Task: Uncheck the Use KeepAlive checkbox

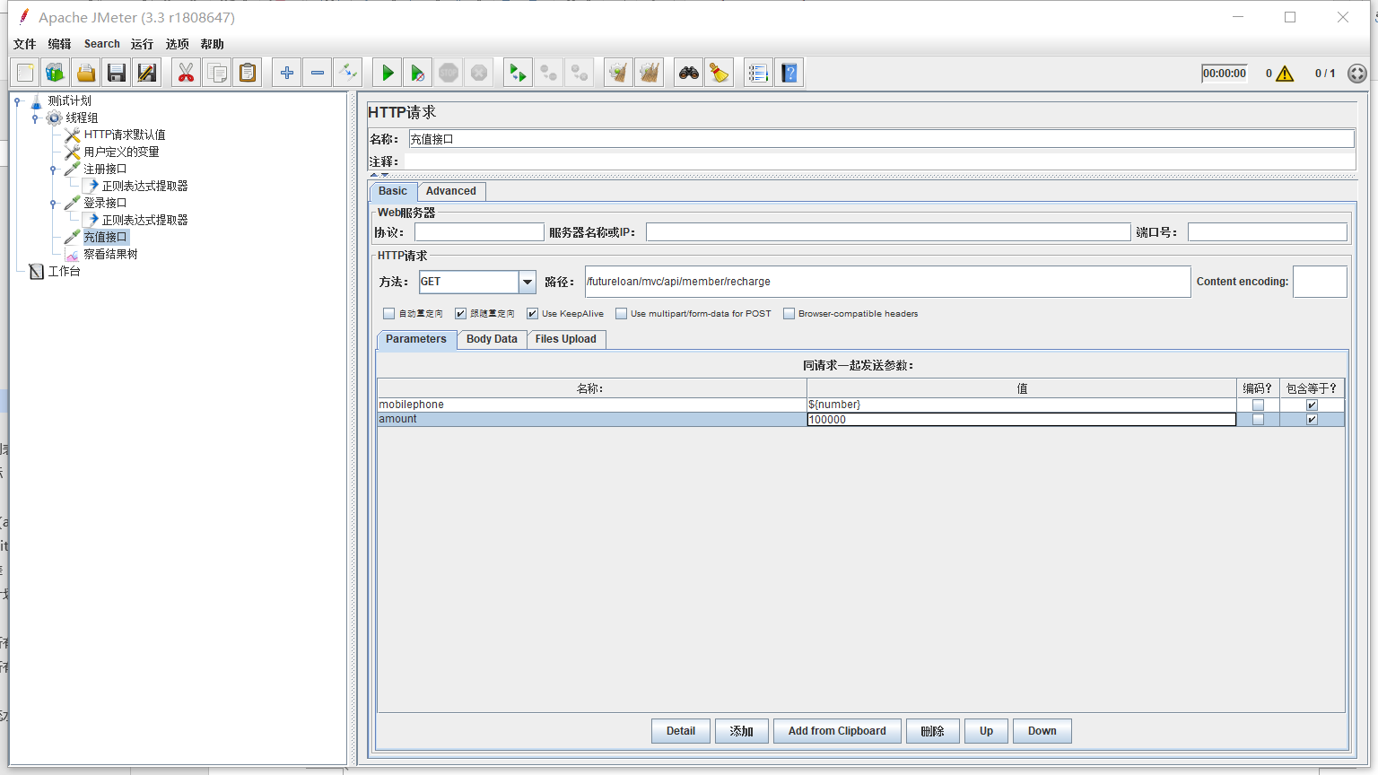Action: tap(532, 314)
